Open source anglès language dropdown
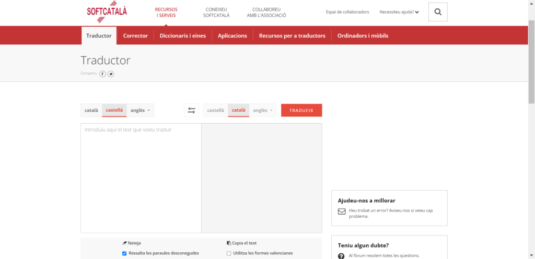Viewport: 535px width, 259px height. coord(140,110)
